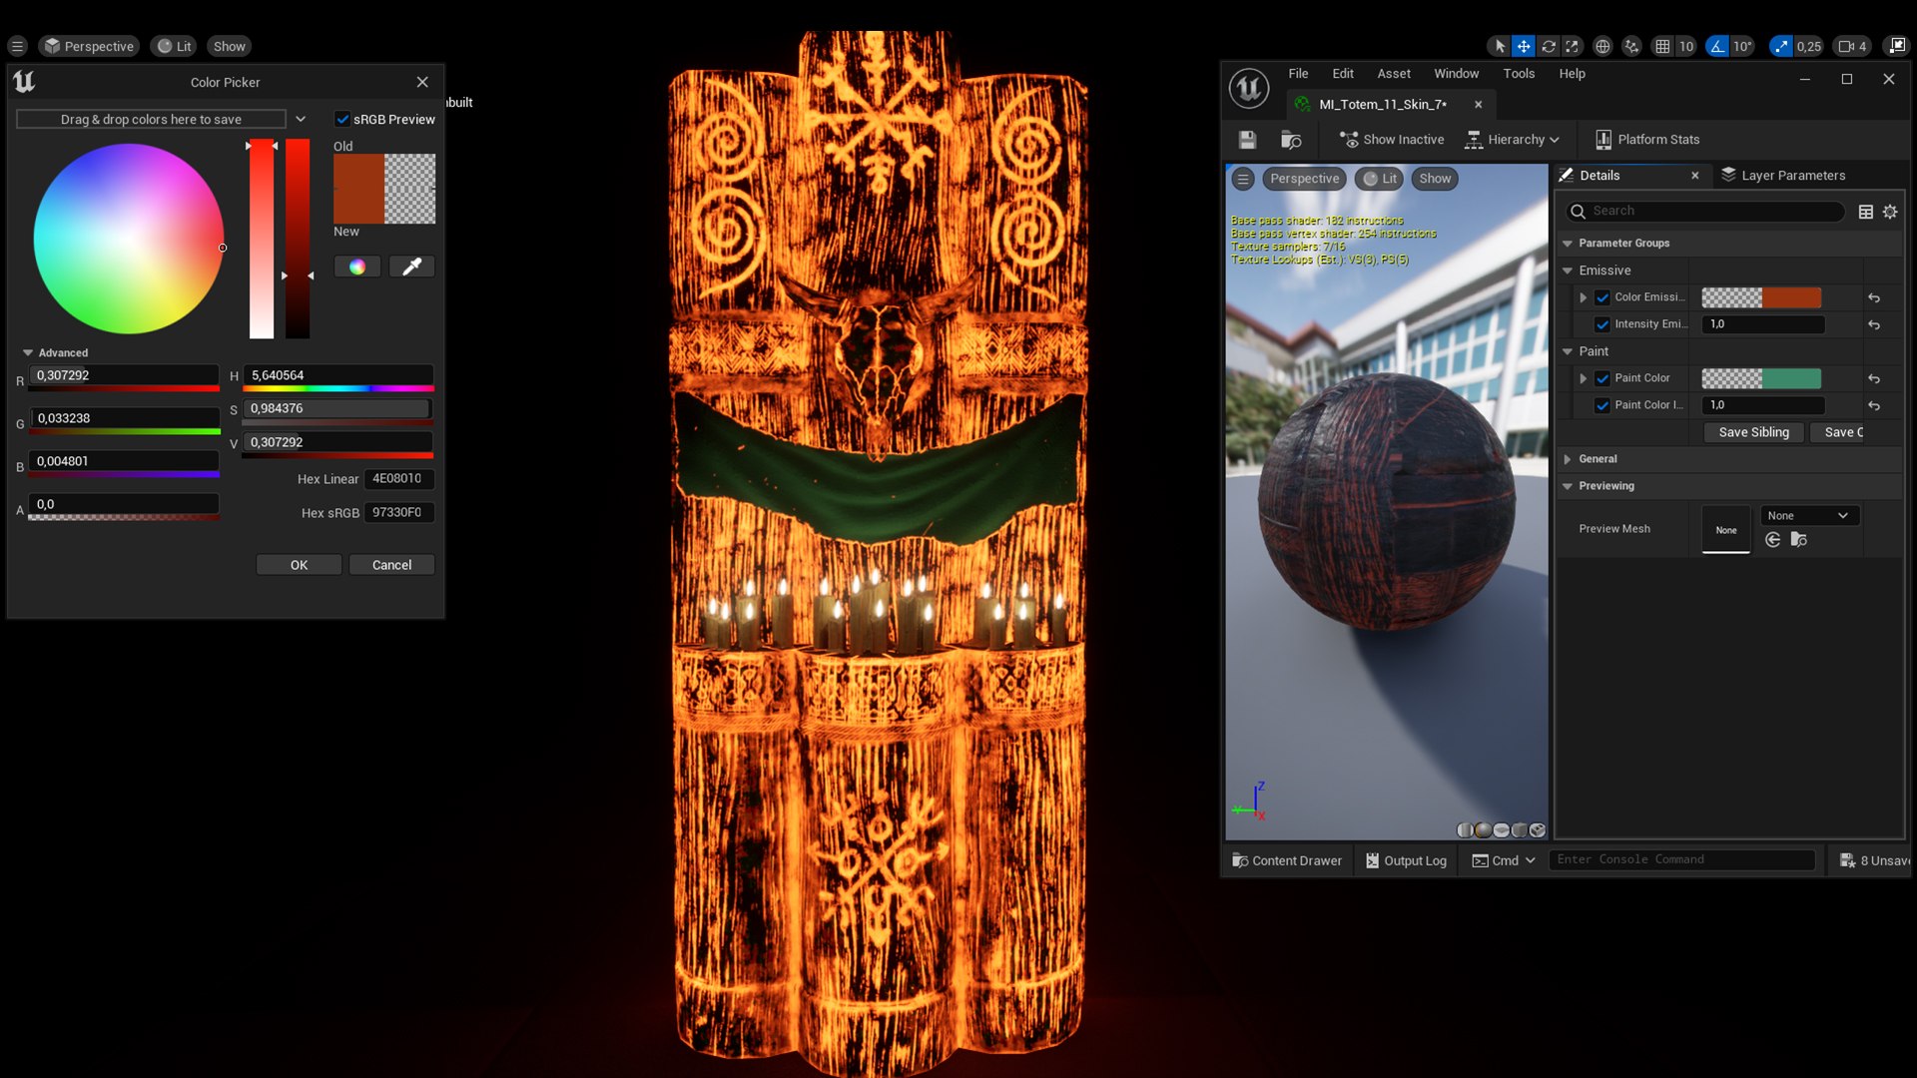Click Save Sibling button
Image resolution: width=1917 pixels, height=1078 pixels.
click(x=1753, y=432)
